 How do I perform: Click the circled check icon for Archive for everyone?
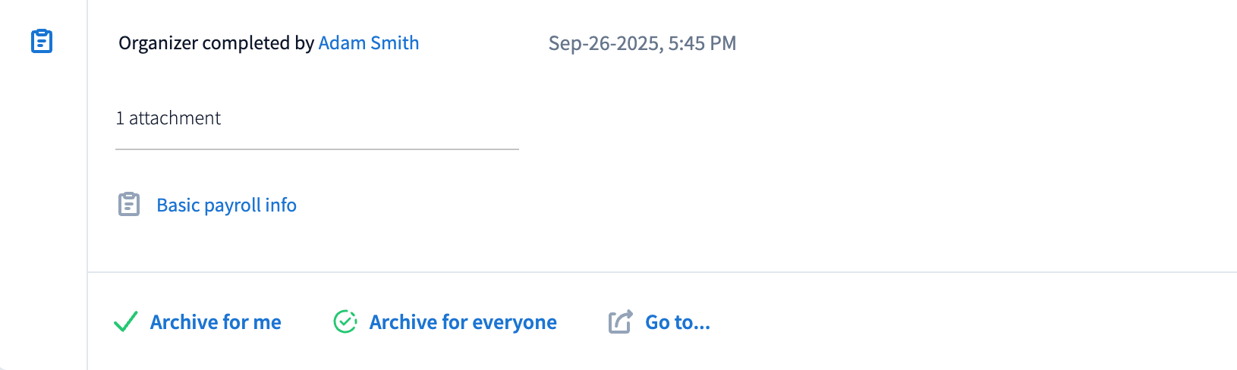pyautogui.click(x=345, y=322)
